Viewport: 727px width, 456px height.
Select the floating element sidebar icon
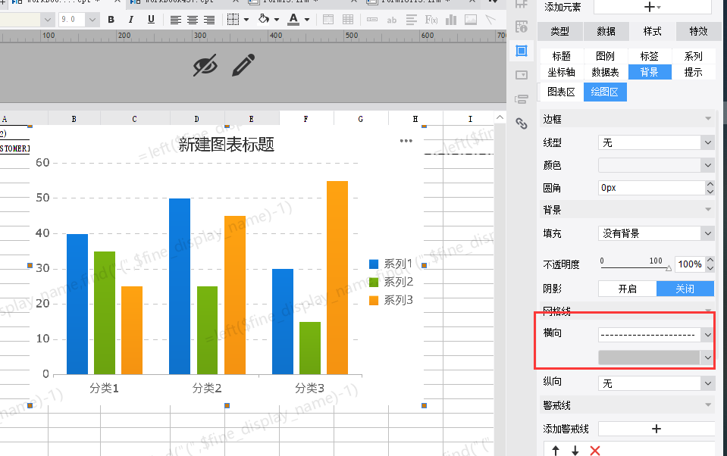[x=522, y=51]
